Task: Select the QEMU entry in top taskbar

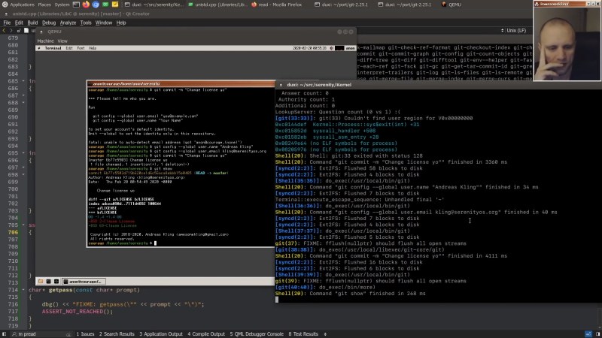Action: [452, 5]
